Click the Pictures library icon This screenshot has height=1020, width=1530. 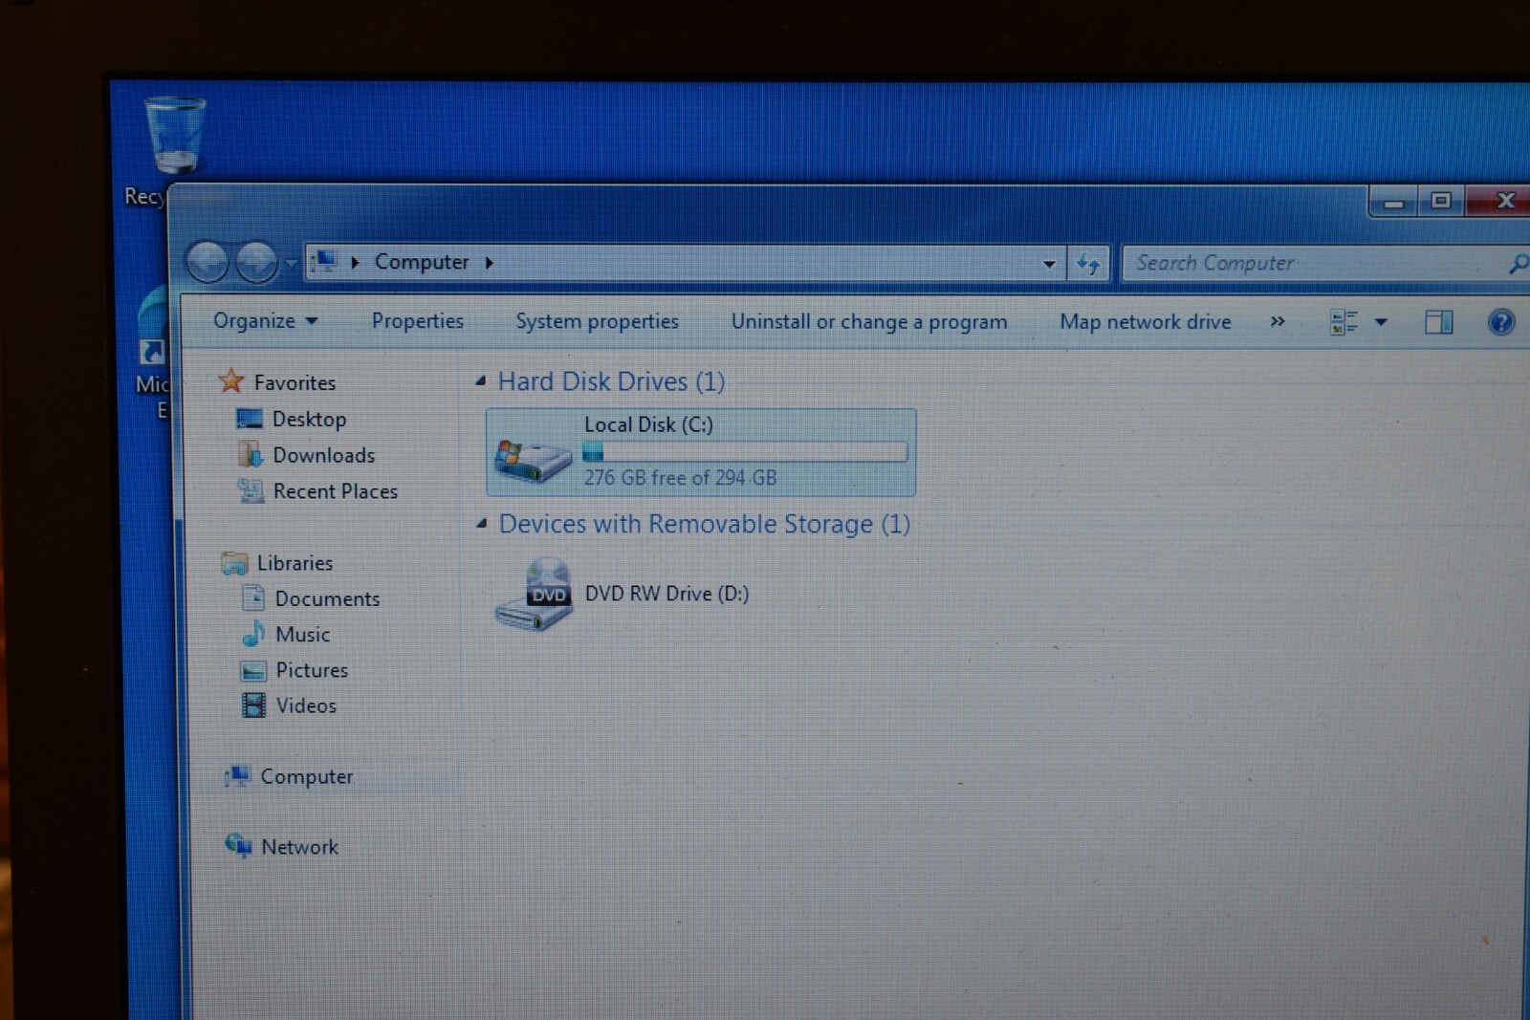tap(253, 670)
